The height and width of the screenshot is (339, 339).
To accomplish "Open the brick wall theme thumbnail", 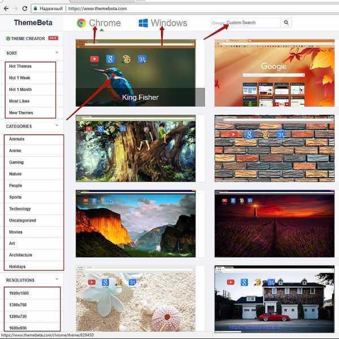I will (x=275, y=148).
